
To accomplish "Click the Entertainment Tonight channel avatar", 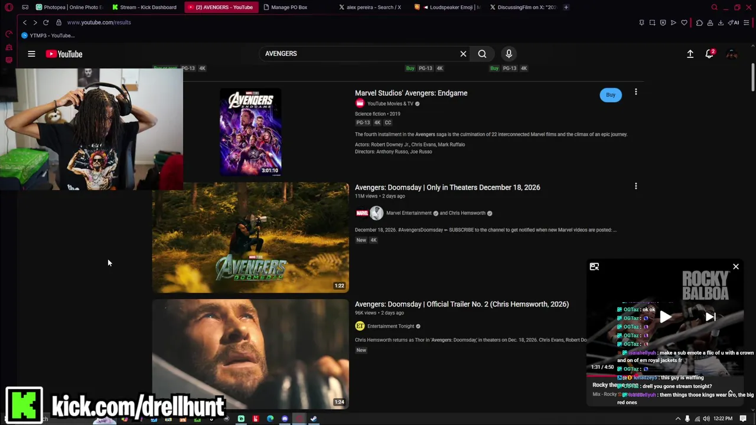I will click(360, 326).
